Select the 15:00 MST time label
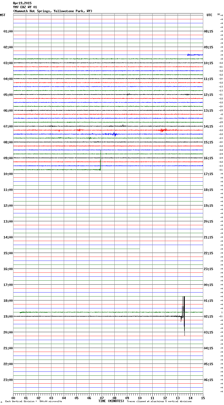This screenshot has width=224, height=405. pos(8,253)
